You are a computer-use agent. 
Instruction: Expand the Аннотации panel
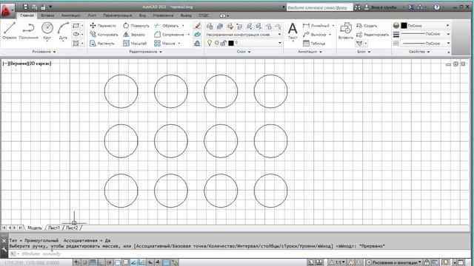pyautogui.click(x=310, y=52)
